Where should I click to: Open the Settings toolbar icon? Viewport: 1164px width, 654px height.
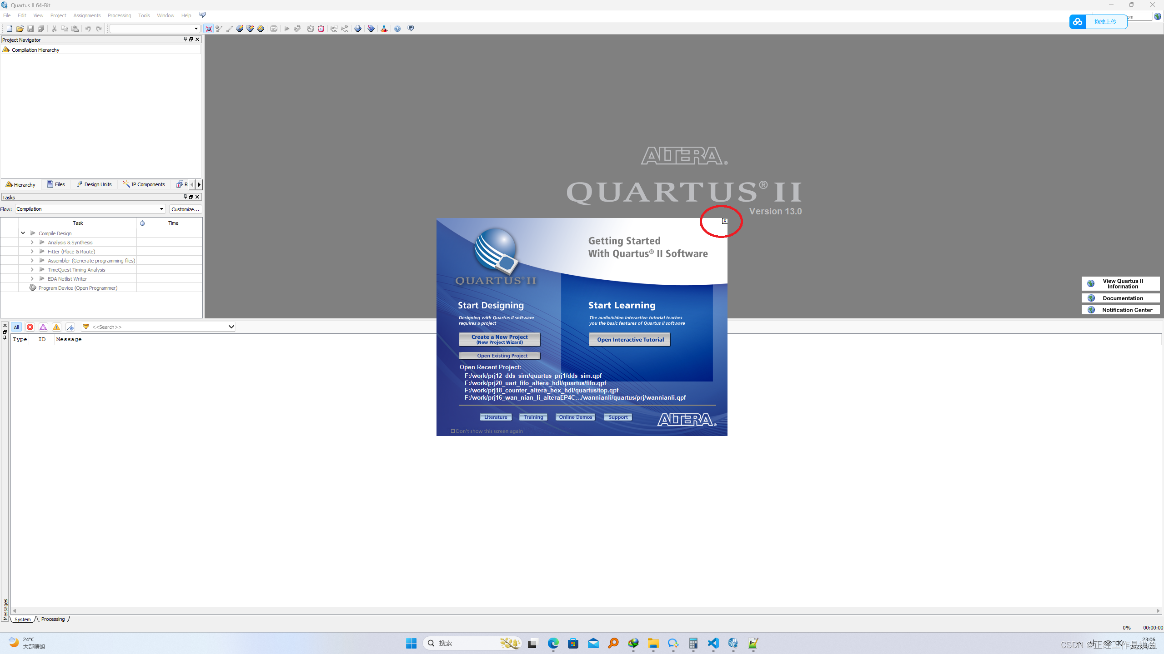240,28
